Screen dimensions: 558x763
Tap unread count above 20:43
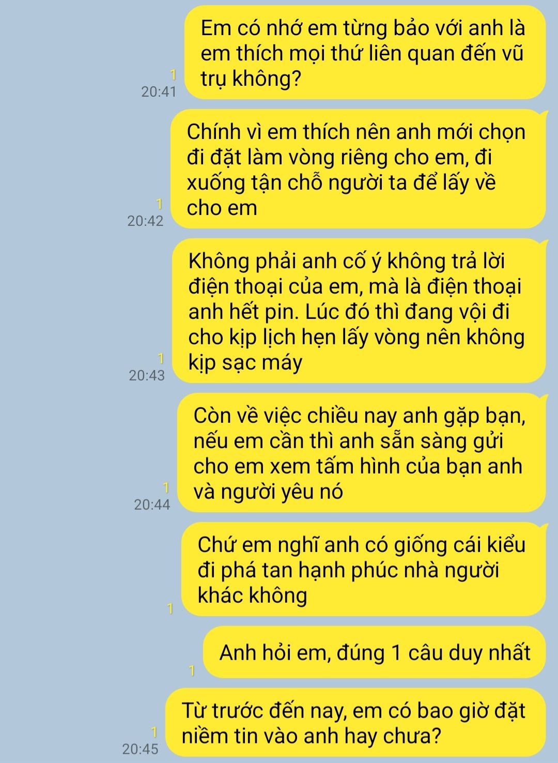(161, 358)
